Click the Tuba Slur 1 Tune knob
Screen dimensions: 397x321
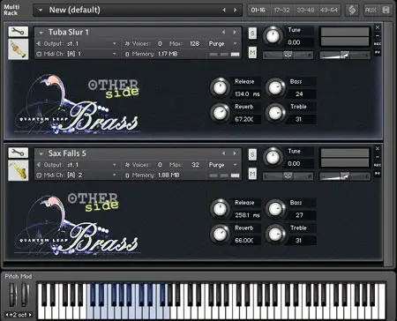pos(273,36)
